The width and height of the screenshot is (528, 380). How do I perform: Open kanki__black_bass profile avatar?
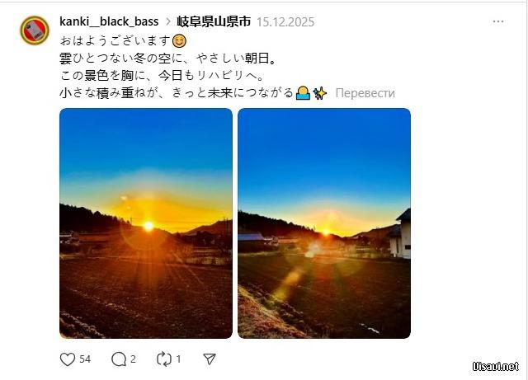[x=35, y=30]
